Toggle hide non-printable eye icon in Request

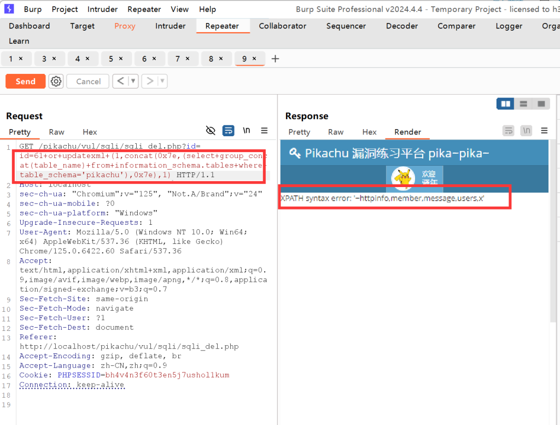coord(211,131)
